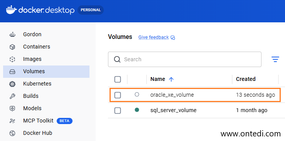Click the PERSONAL plan badge

click(91, 10)
